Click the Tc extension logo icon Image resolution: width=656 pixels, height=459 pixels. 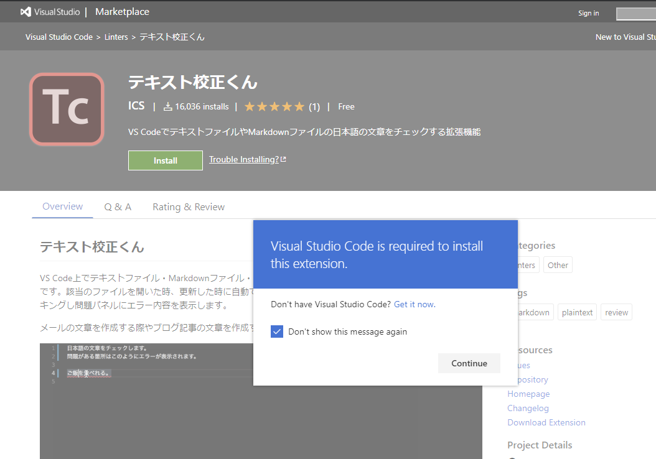point(67,109)
